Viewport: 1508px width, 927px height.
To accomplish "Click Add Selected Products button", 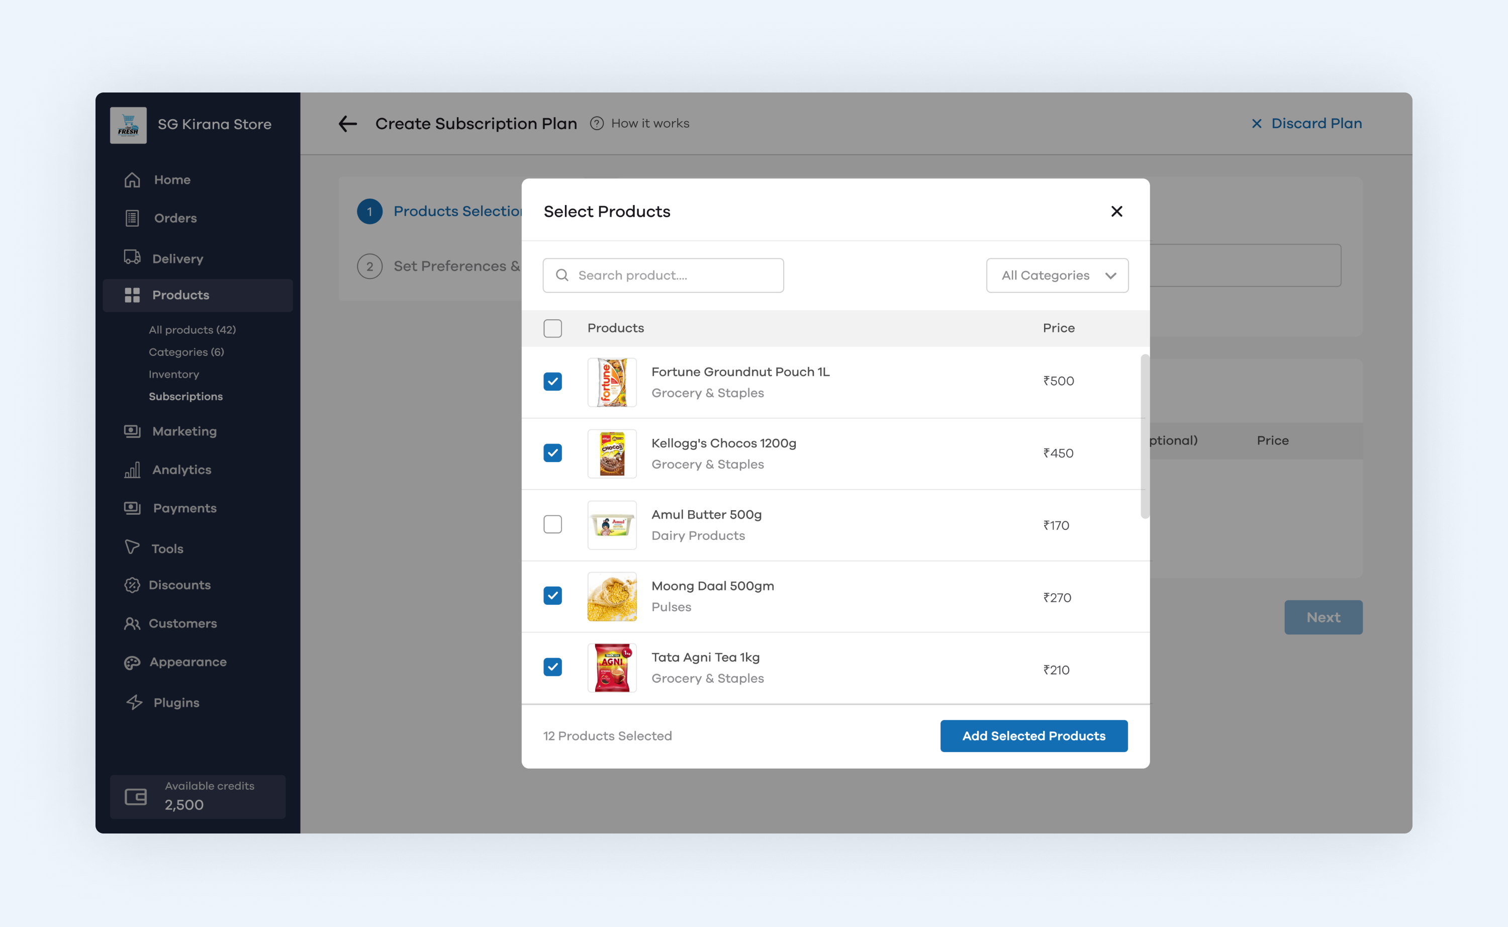I will [1033, 735].
